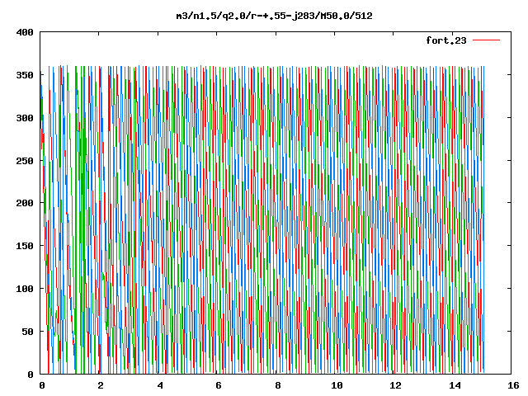Click the red legend line sample
This screenshot has width=528, height=396.
coord(486,40)
